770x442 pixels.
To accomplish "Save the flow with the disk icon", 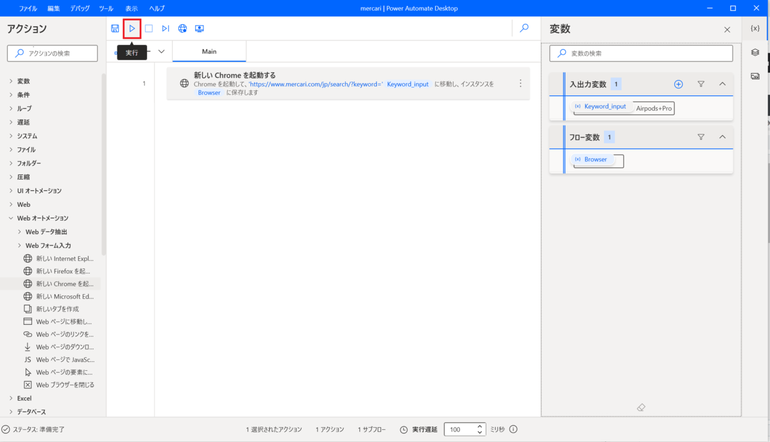I will [115, 28].
